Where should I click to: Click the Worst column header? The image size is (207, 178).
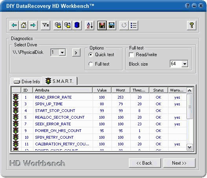coord(121,90)
